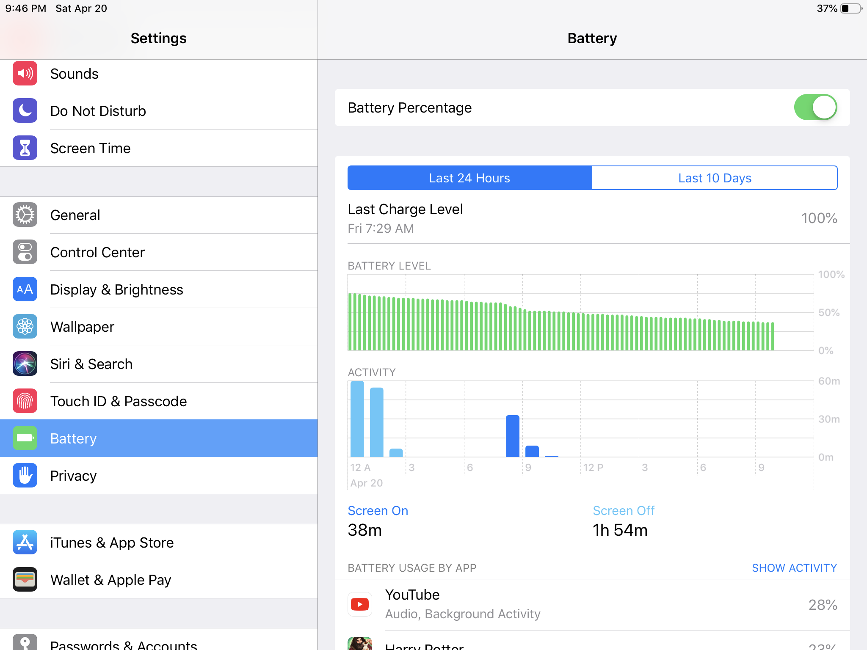Tap the tall dark-blue activity bar
867x650 pixels.
pos(513,436)
